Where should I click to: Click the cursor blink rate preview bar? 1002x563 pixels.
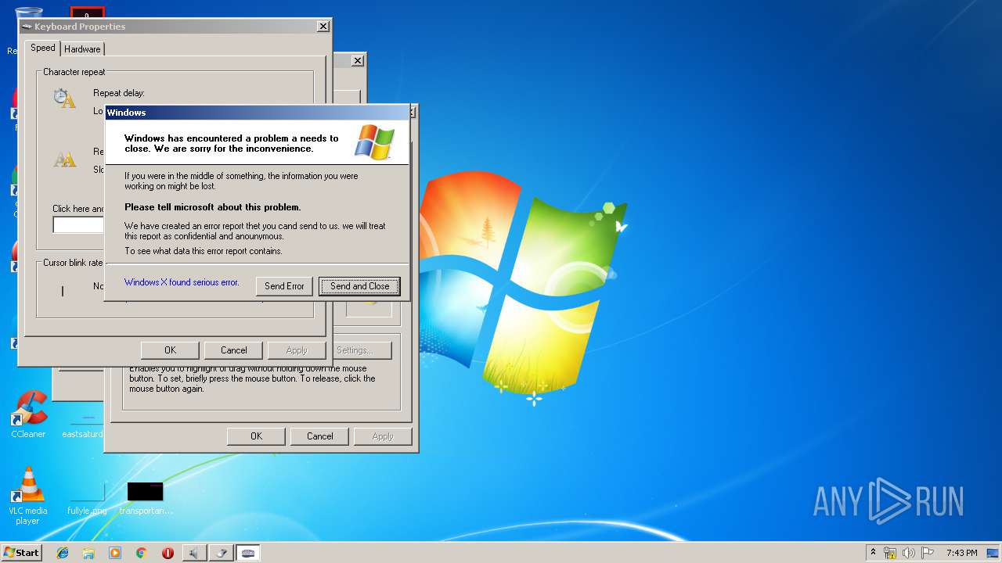click(x=63, y=291)
